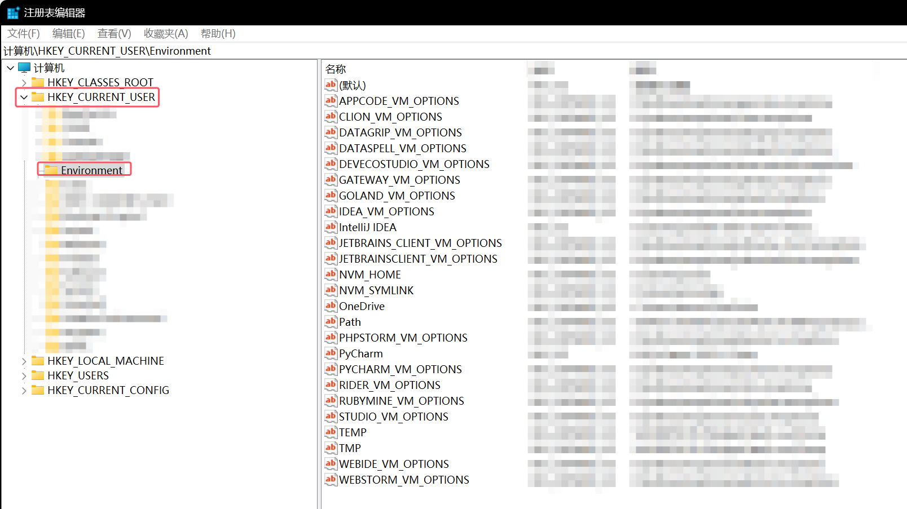Click the HKEY_CURRENT_USER folder icon
Image resolution: width=907 pixels, height=509 pixels.
[x=38, y=97]
